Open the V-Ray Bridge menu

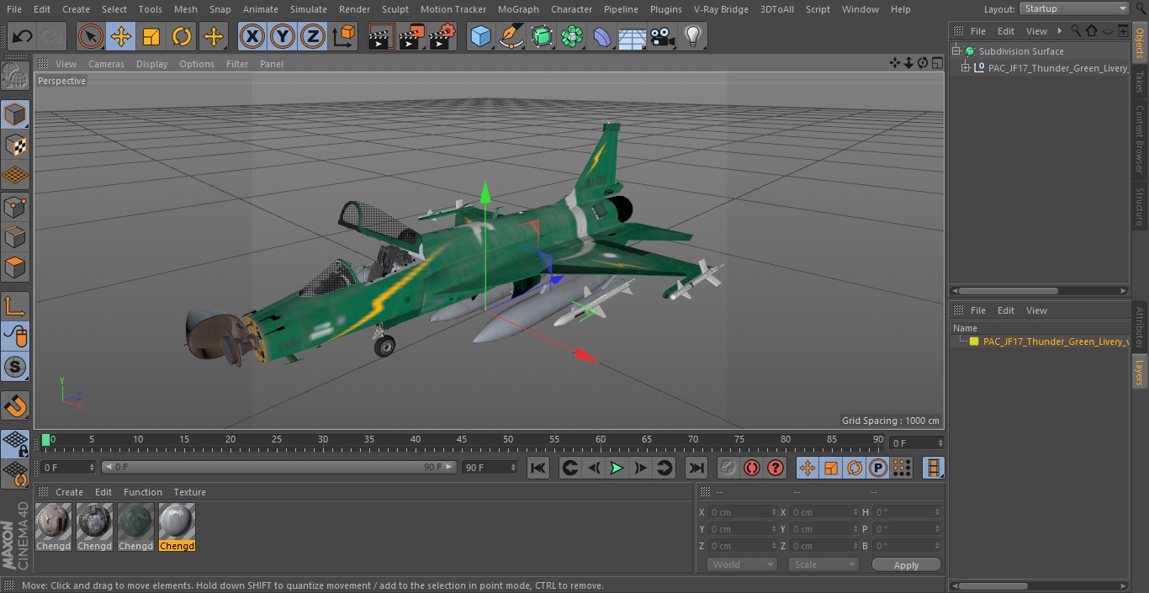pyautogui.click(x=721, y=9)
